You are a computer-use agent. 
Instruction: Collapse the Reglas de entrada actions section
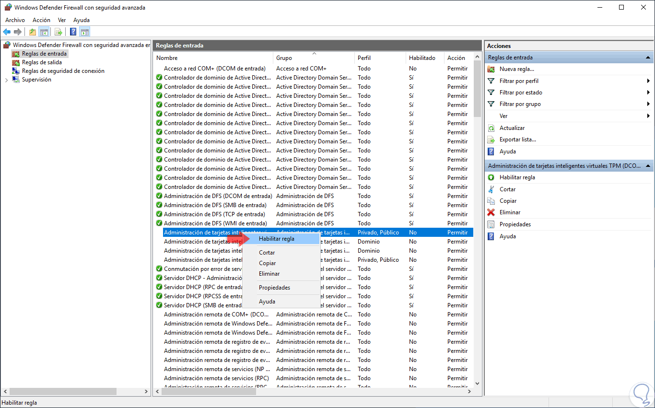648,58
